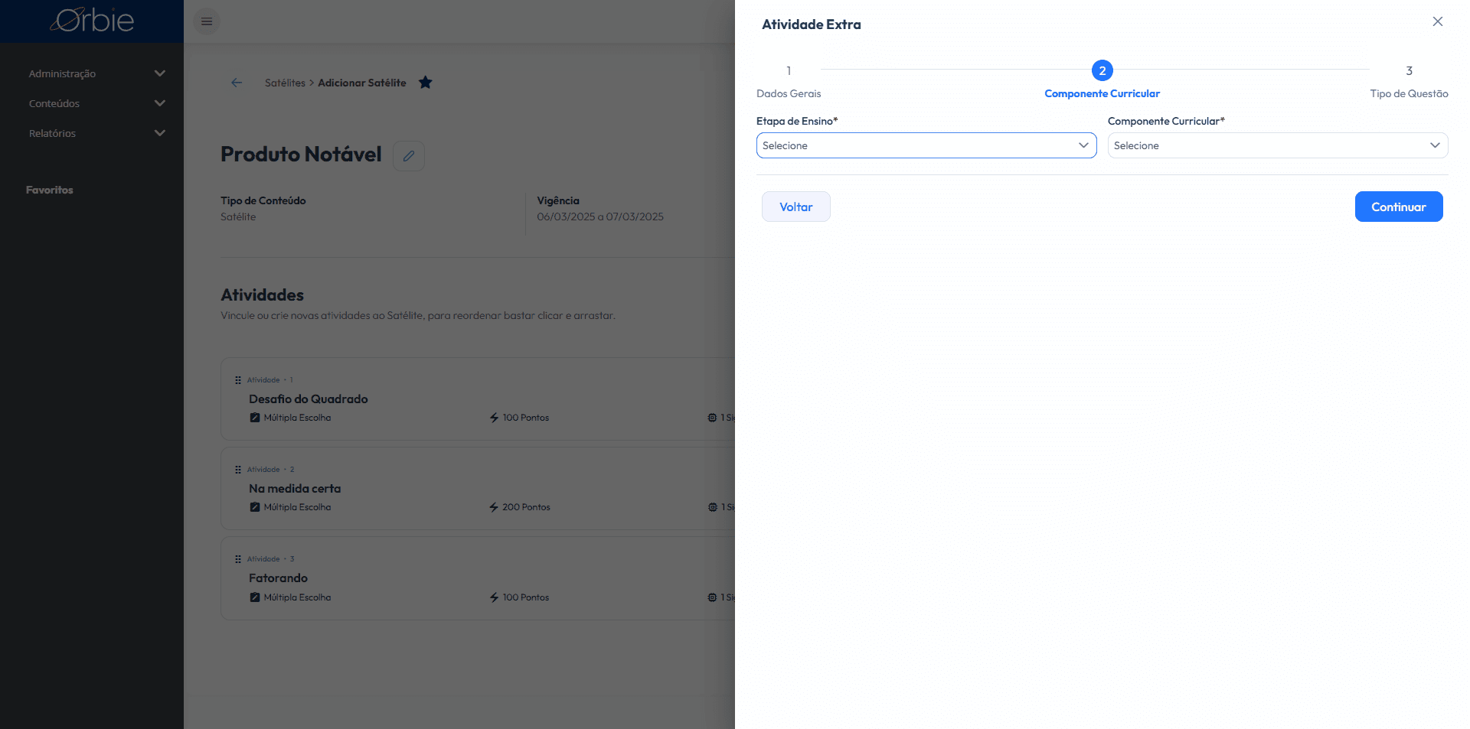Expand the Conteúdos sidebar menu
The height and width of the screenshot is (729, 1470).
click(x=96, y=103)
